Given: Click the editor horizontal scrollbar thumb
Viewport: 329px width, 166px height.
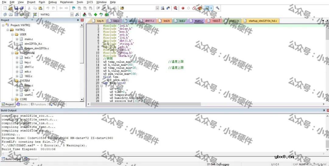Looking at the screenshot, I should (x=145, y=104).
